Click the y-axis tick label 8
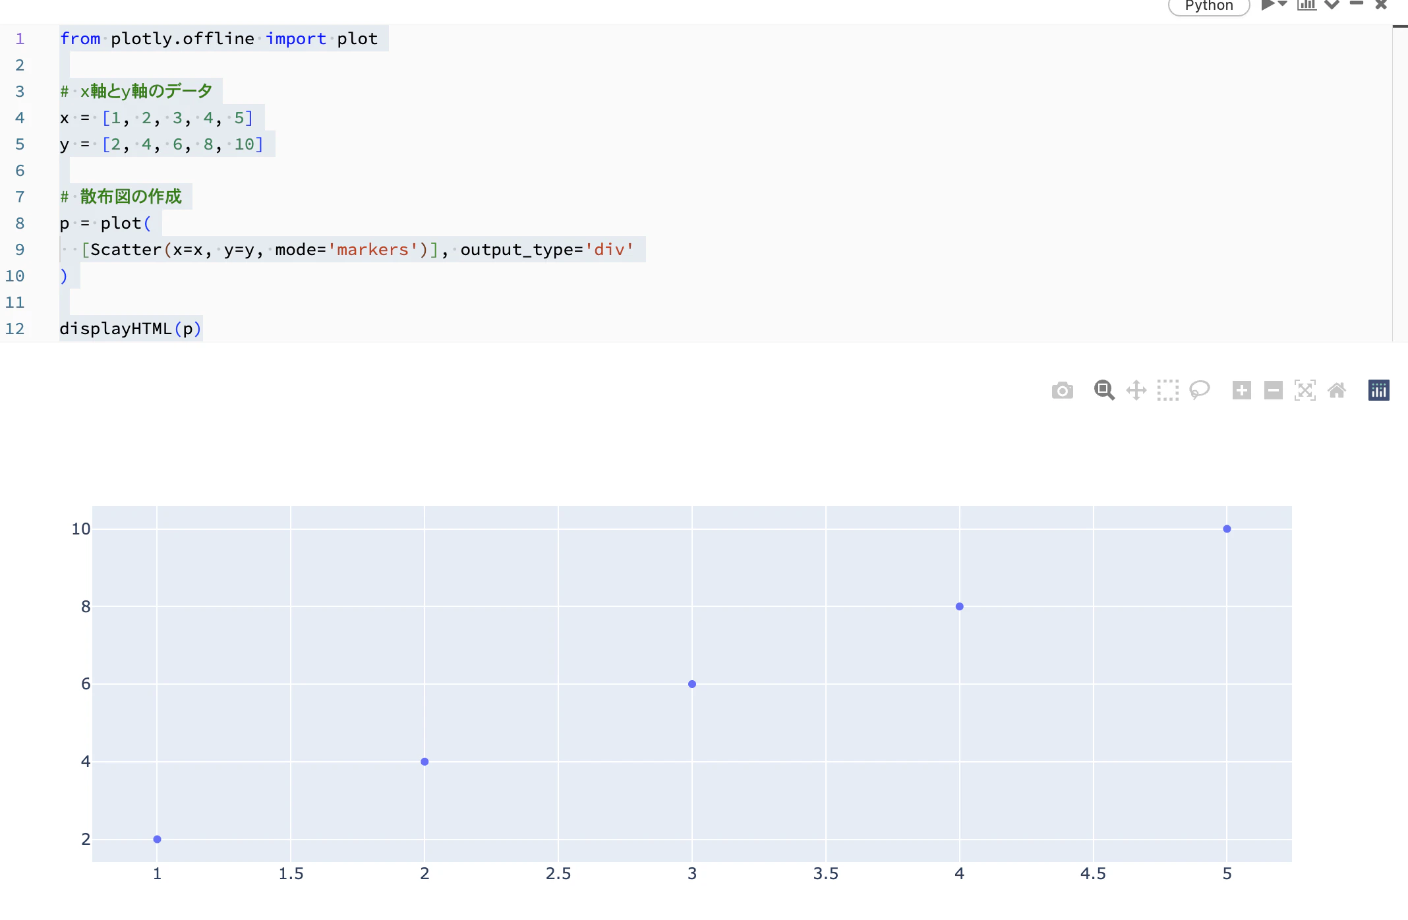This screenshot has width=1408, height=920. pos(86,606)
